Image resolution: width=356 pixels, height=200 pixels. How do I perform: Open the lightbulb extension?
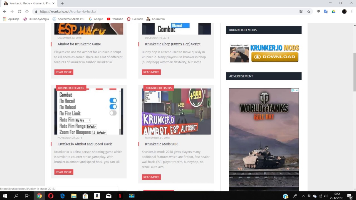pos(318,12)
